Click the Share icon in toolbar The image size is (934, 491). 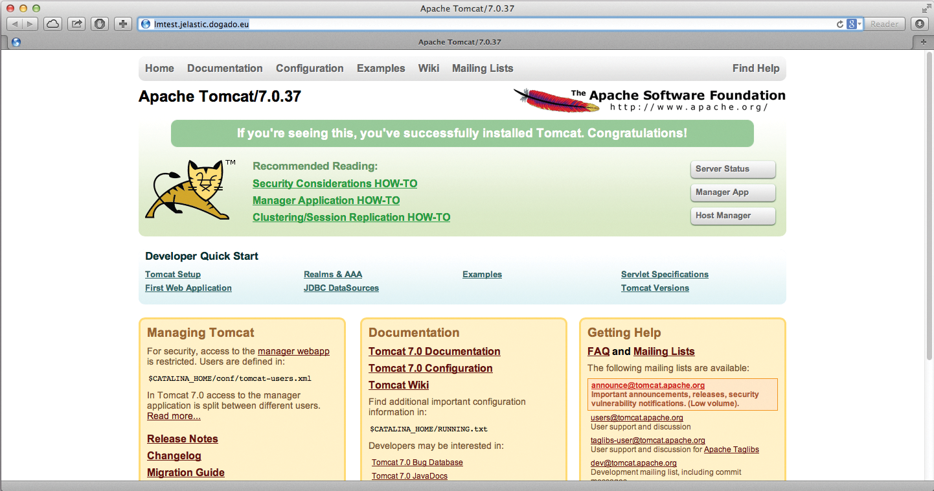tap(76, 24)
